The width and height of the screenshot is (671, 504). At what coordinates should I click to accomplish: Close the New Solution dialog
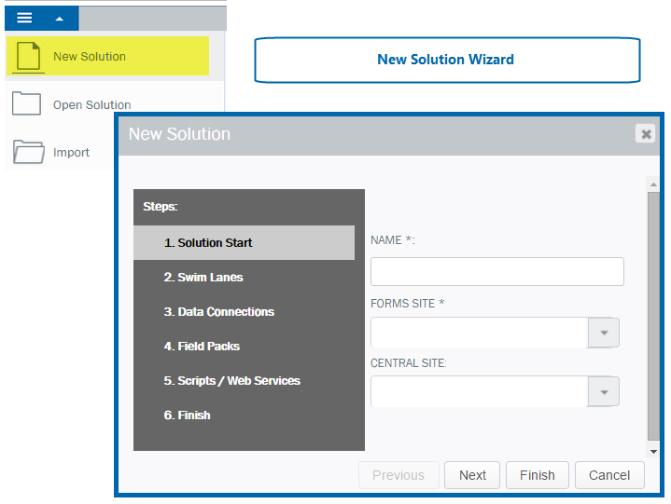pos(646,134)
